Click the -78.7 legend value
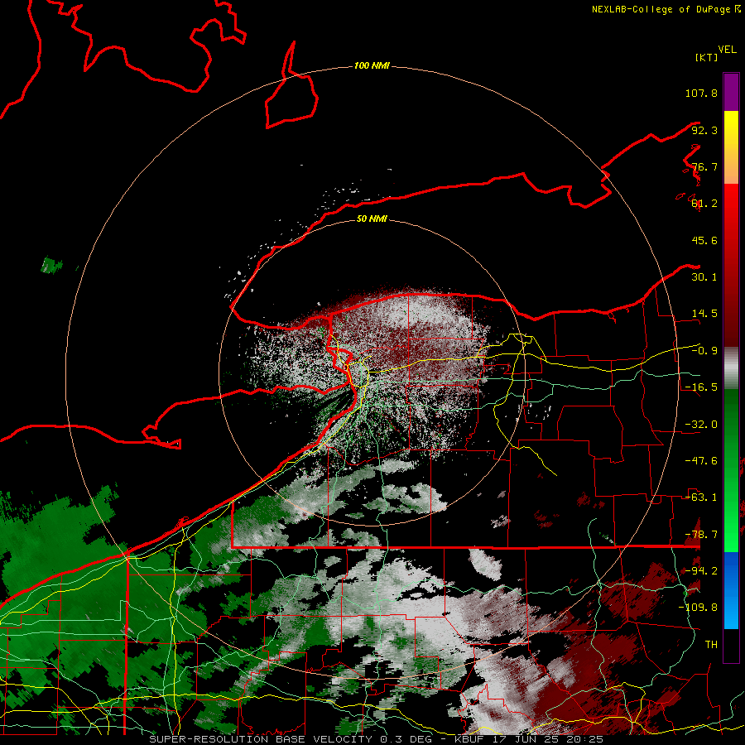745x745 pixels. (701, 535)
